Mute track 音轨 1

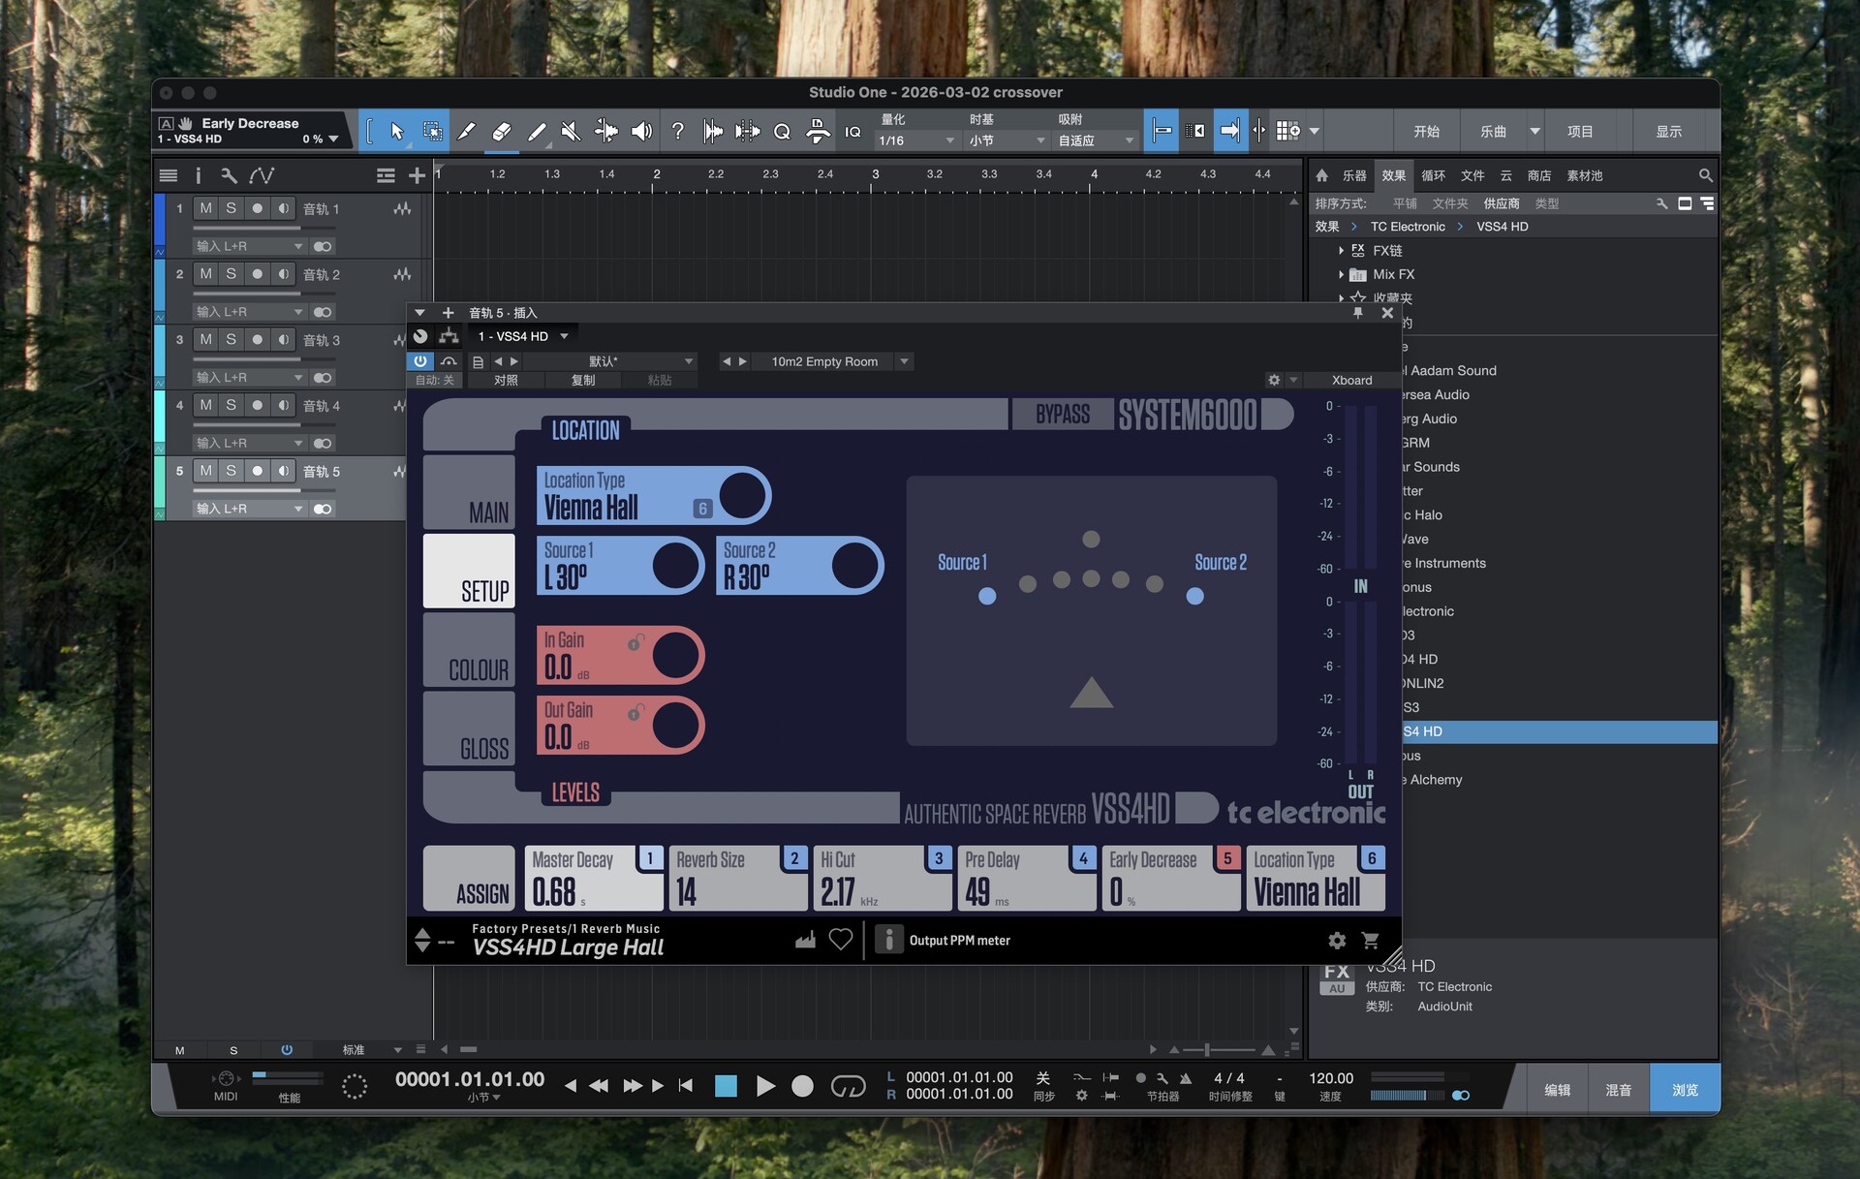click(205, 208)
